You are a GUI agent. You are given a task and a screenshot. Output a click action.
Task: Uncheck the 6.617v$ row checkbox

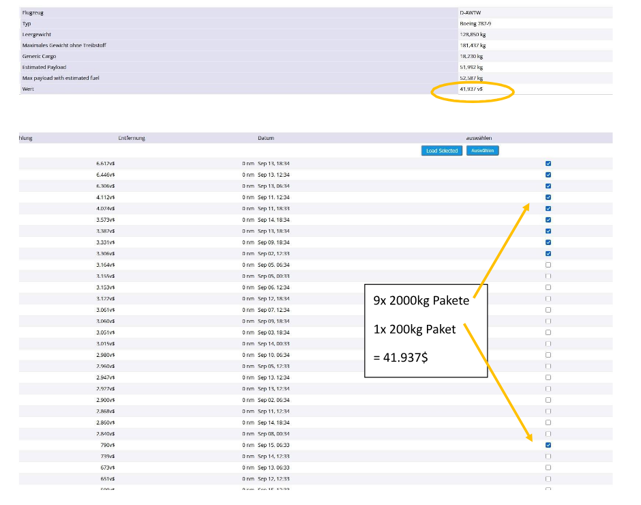click(x=548, y=164)
